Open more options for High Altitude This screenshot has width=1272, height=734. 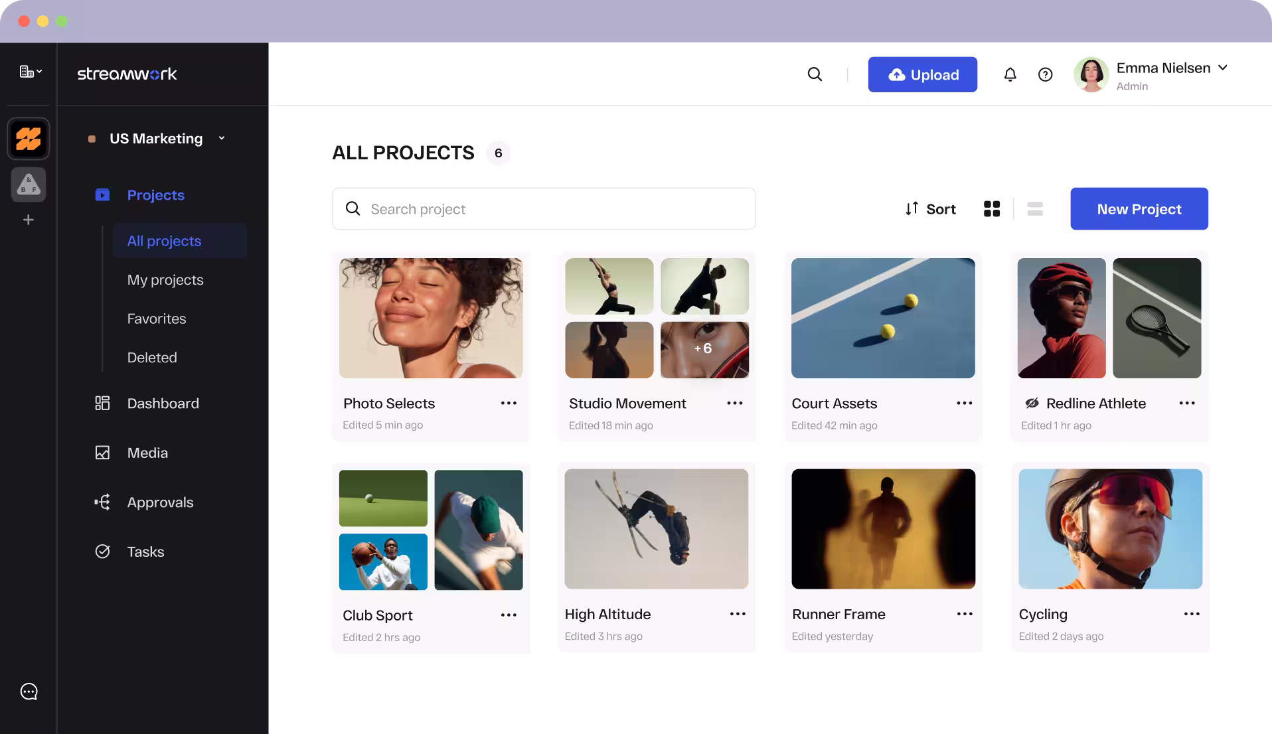pos(738,614)
